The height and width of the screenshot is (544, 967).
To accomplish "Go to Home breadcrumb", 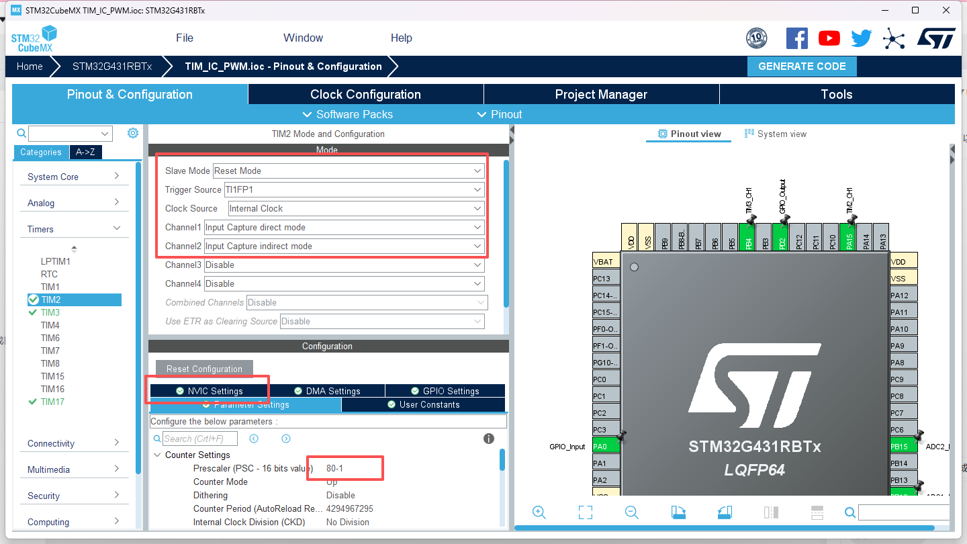I will [x=30, y=66].
